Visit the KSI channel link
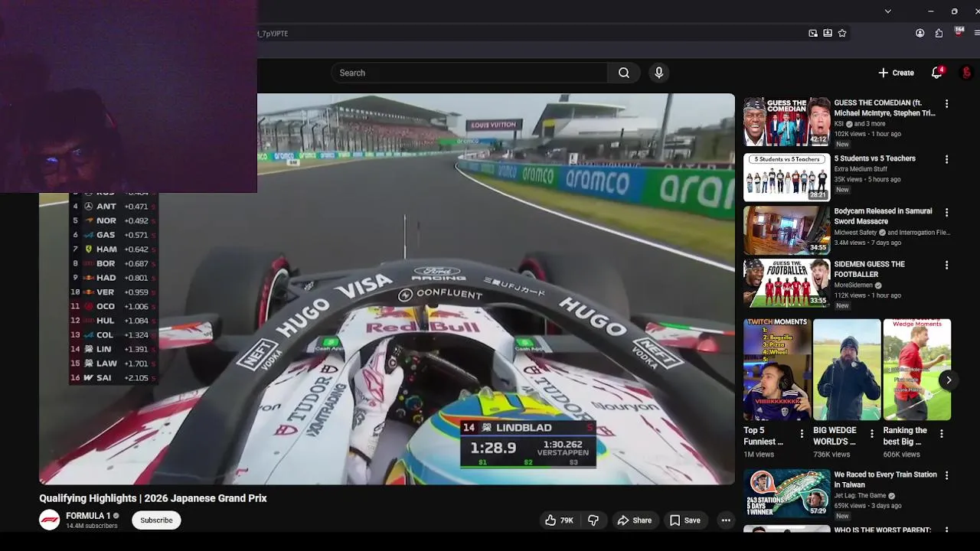980x551 pixels. click(x=838, y=124)
